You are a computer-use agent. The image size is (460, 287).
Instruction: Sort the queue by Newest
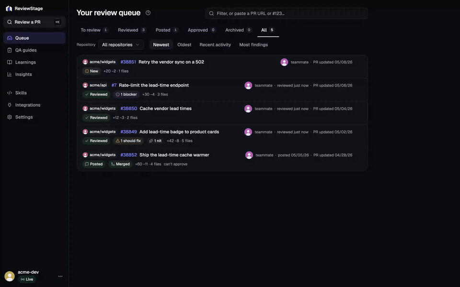tap(161, 45)
